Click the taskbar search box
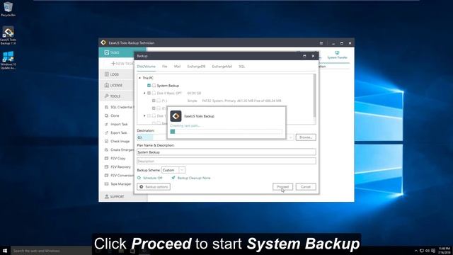 [x=51, y=251]
